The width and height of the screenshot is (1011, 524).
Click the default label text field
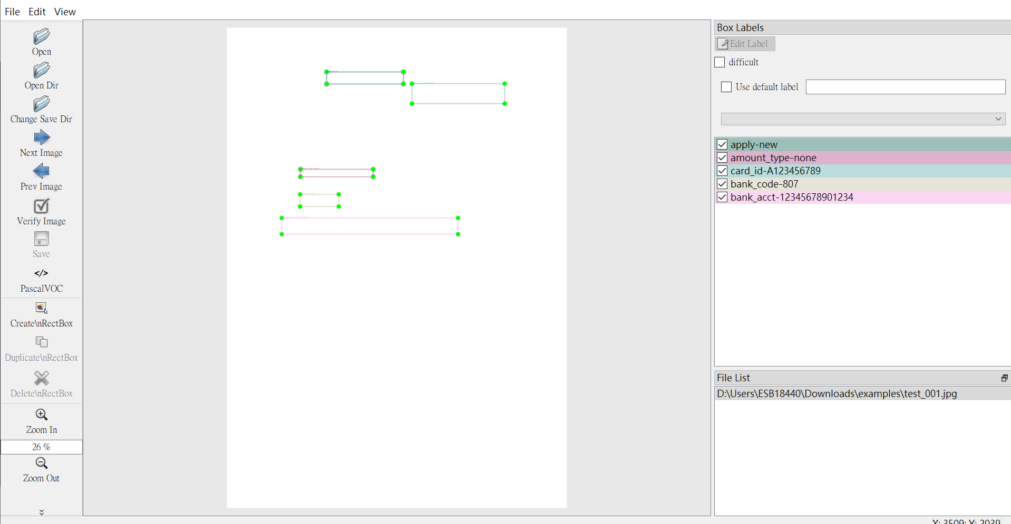coord(906,87)
